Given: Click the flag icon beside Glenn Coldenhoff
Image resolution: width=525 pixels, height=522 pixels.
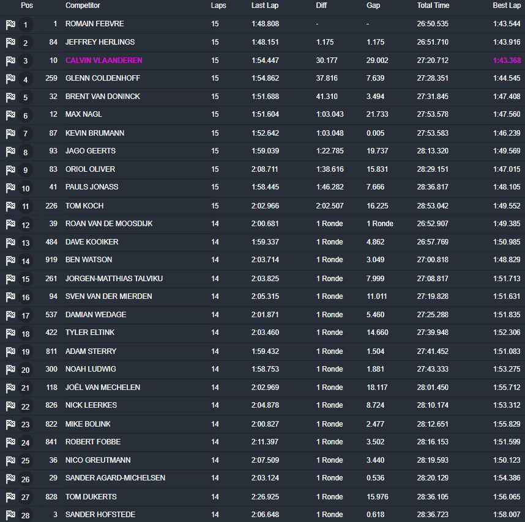Looking at the screenshot, I should pos(9,79).
